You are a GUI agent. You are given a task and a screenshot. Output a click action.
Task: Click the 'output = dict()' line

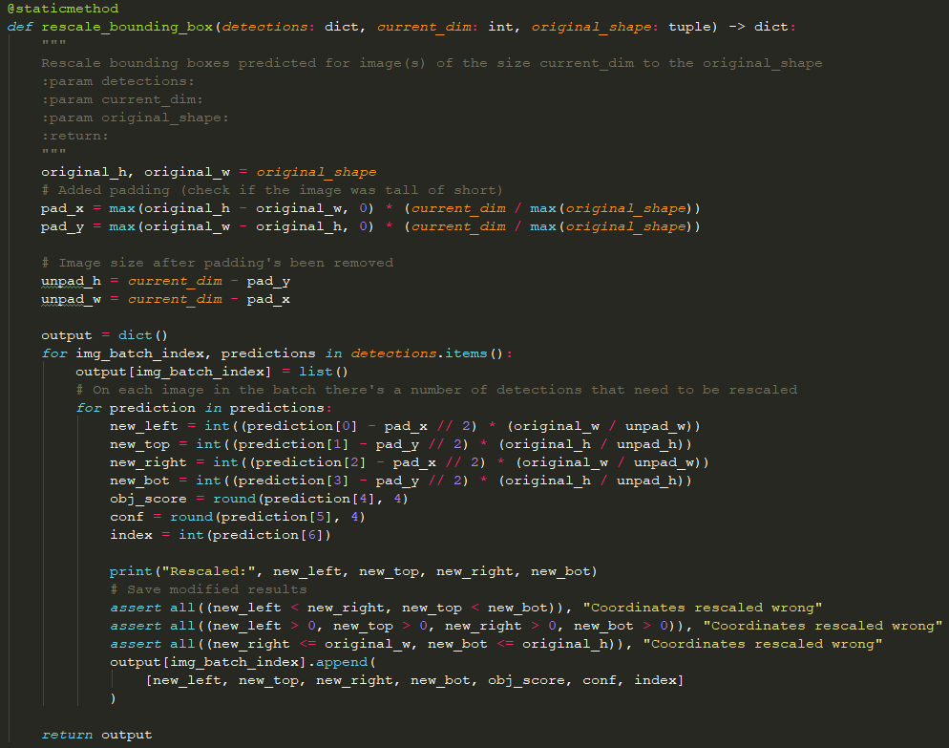tap(104, 335)
